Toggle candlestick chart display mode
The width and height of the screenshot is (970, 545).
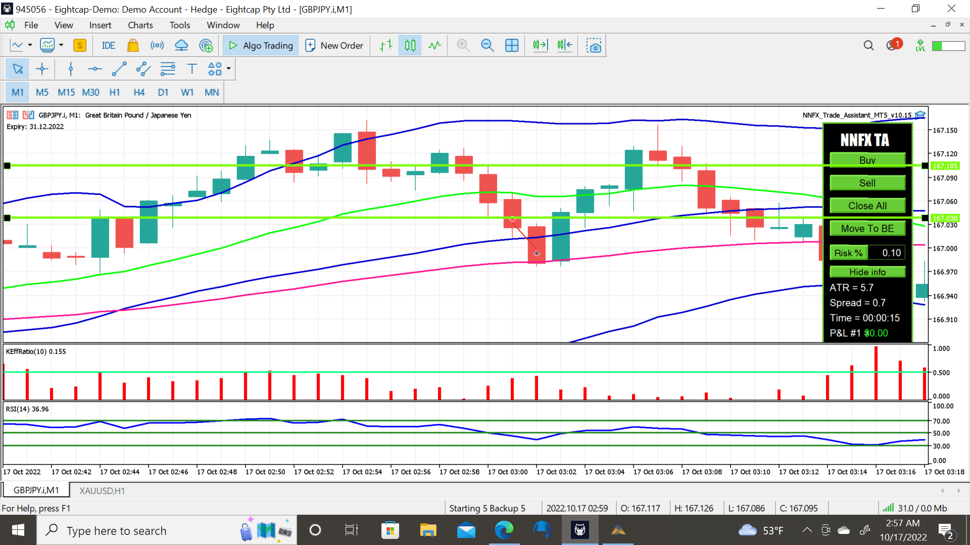[x=410, y=45]
